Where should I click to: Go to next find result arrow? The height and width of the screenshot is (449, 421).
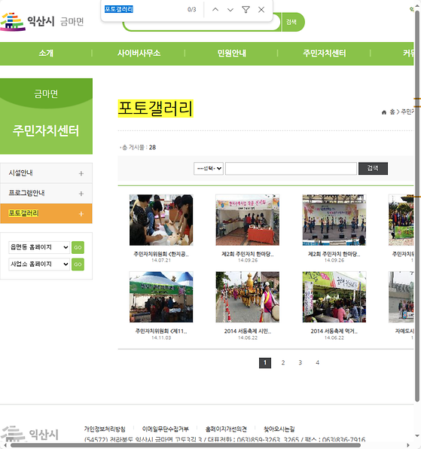tap(230, 10)
